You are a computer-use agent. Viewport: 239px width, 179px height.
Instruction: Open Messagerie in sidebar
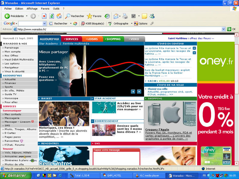coord(12,118)
